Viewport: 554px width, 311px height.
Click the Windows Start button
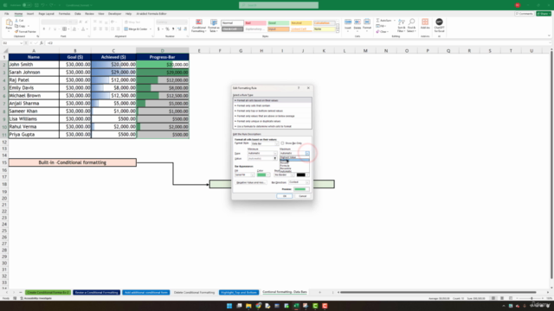point(229,306)
